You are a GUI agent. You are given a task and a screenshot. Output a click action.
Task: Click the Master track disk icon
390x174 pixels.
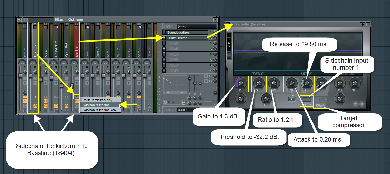25,110
